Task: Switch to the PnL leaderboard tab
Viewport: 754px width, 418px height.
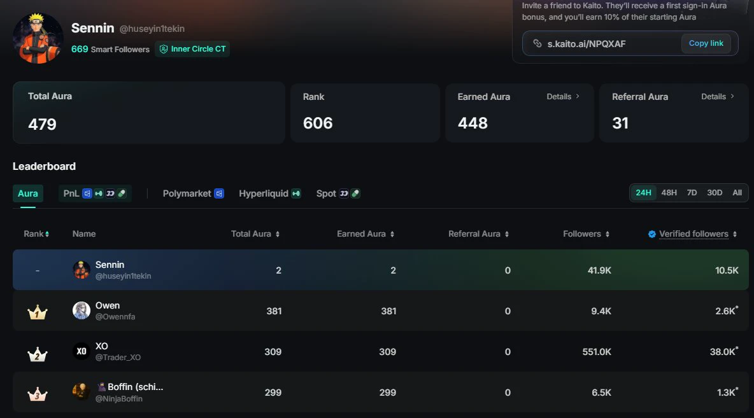Action: (96, 193)
